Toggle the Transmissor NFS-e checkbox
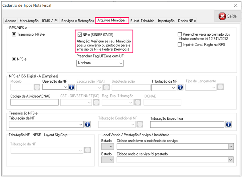Screen dimensions: 243x178 click(x=14, y=34)
